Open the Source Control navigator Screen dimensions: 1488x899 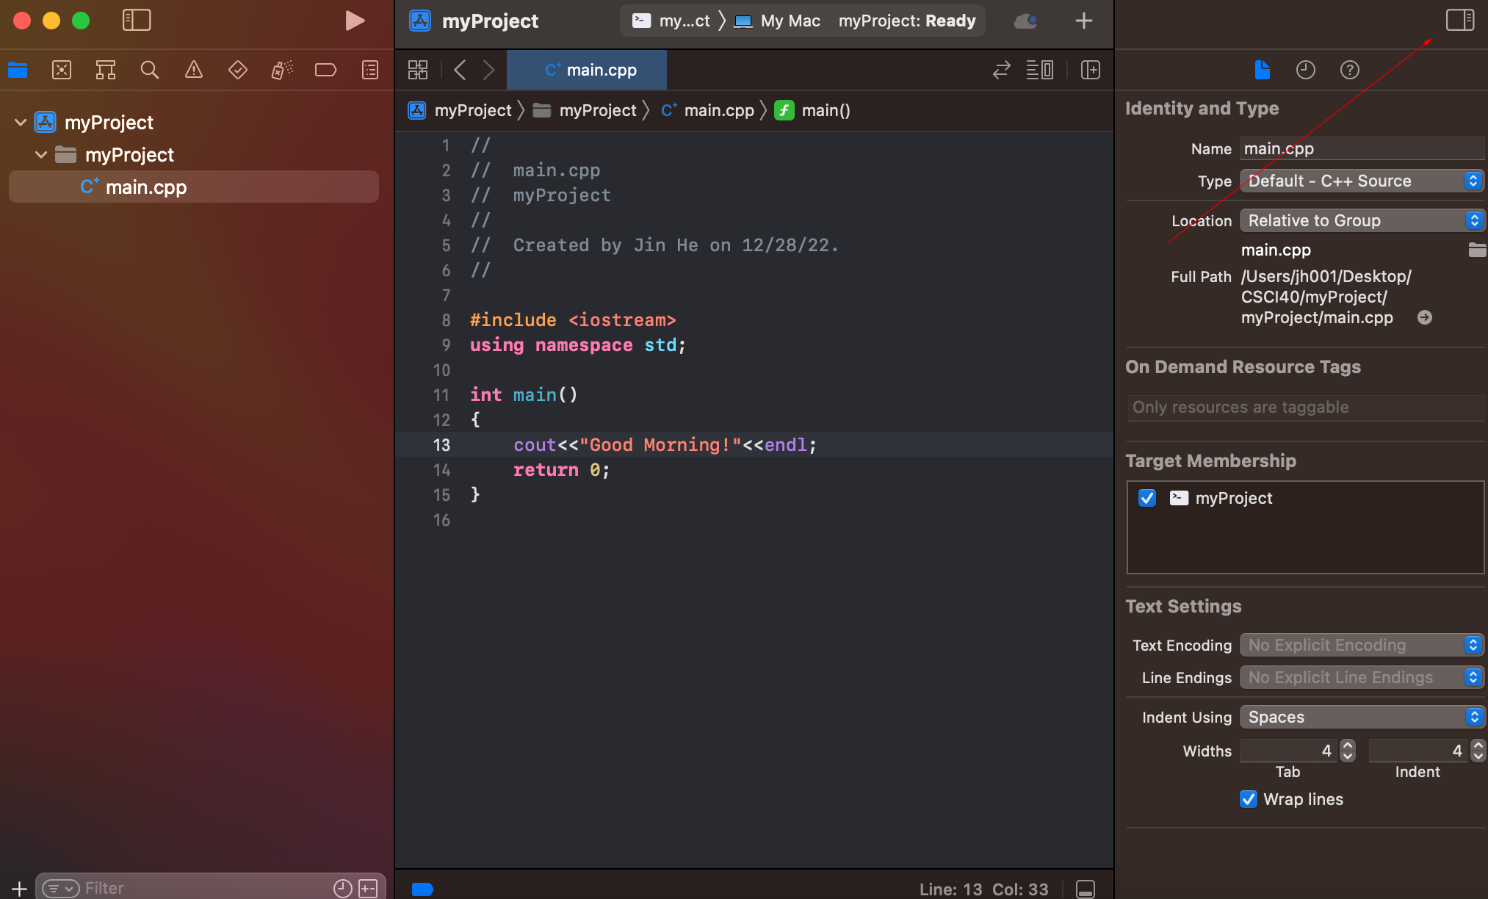62,70
